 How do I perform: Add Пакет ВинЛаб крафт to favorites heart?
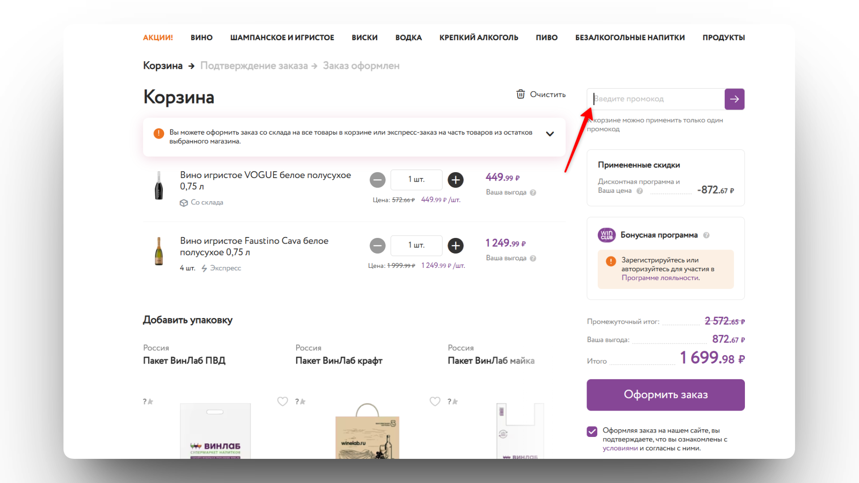(435, 401)
